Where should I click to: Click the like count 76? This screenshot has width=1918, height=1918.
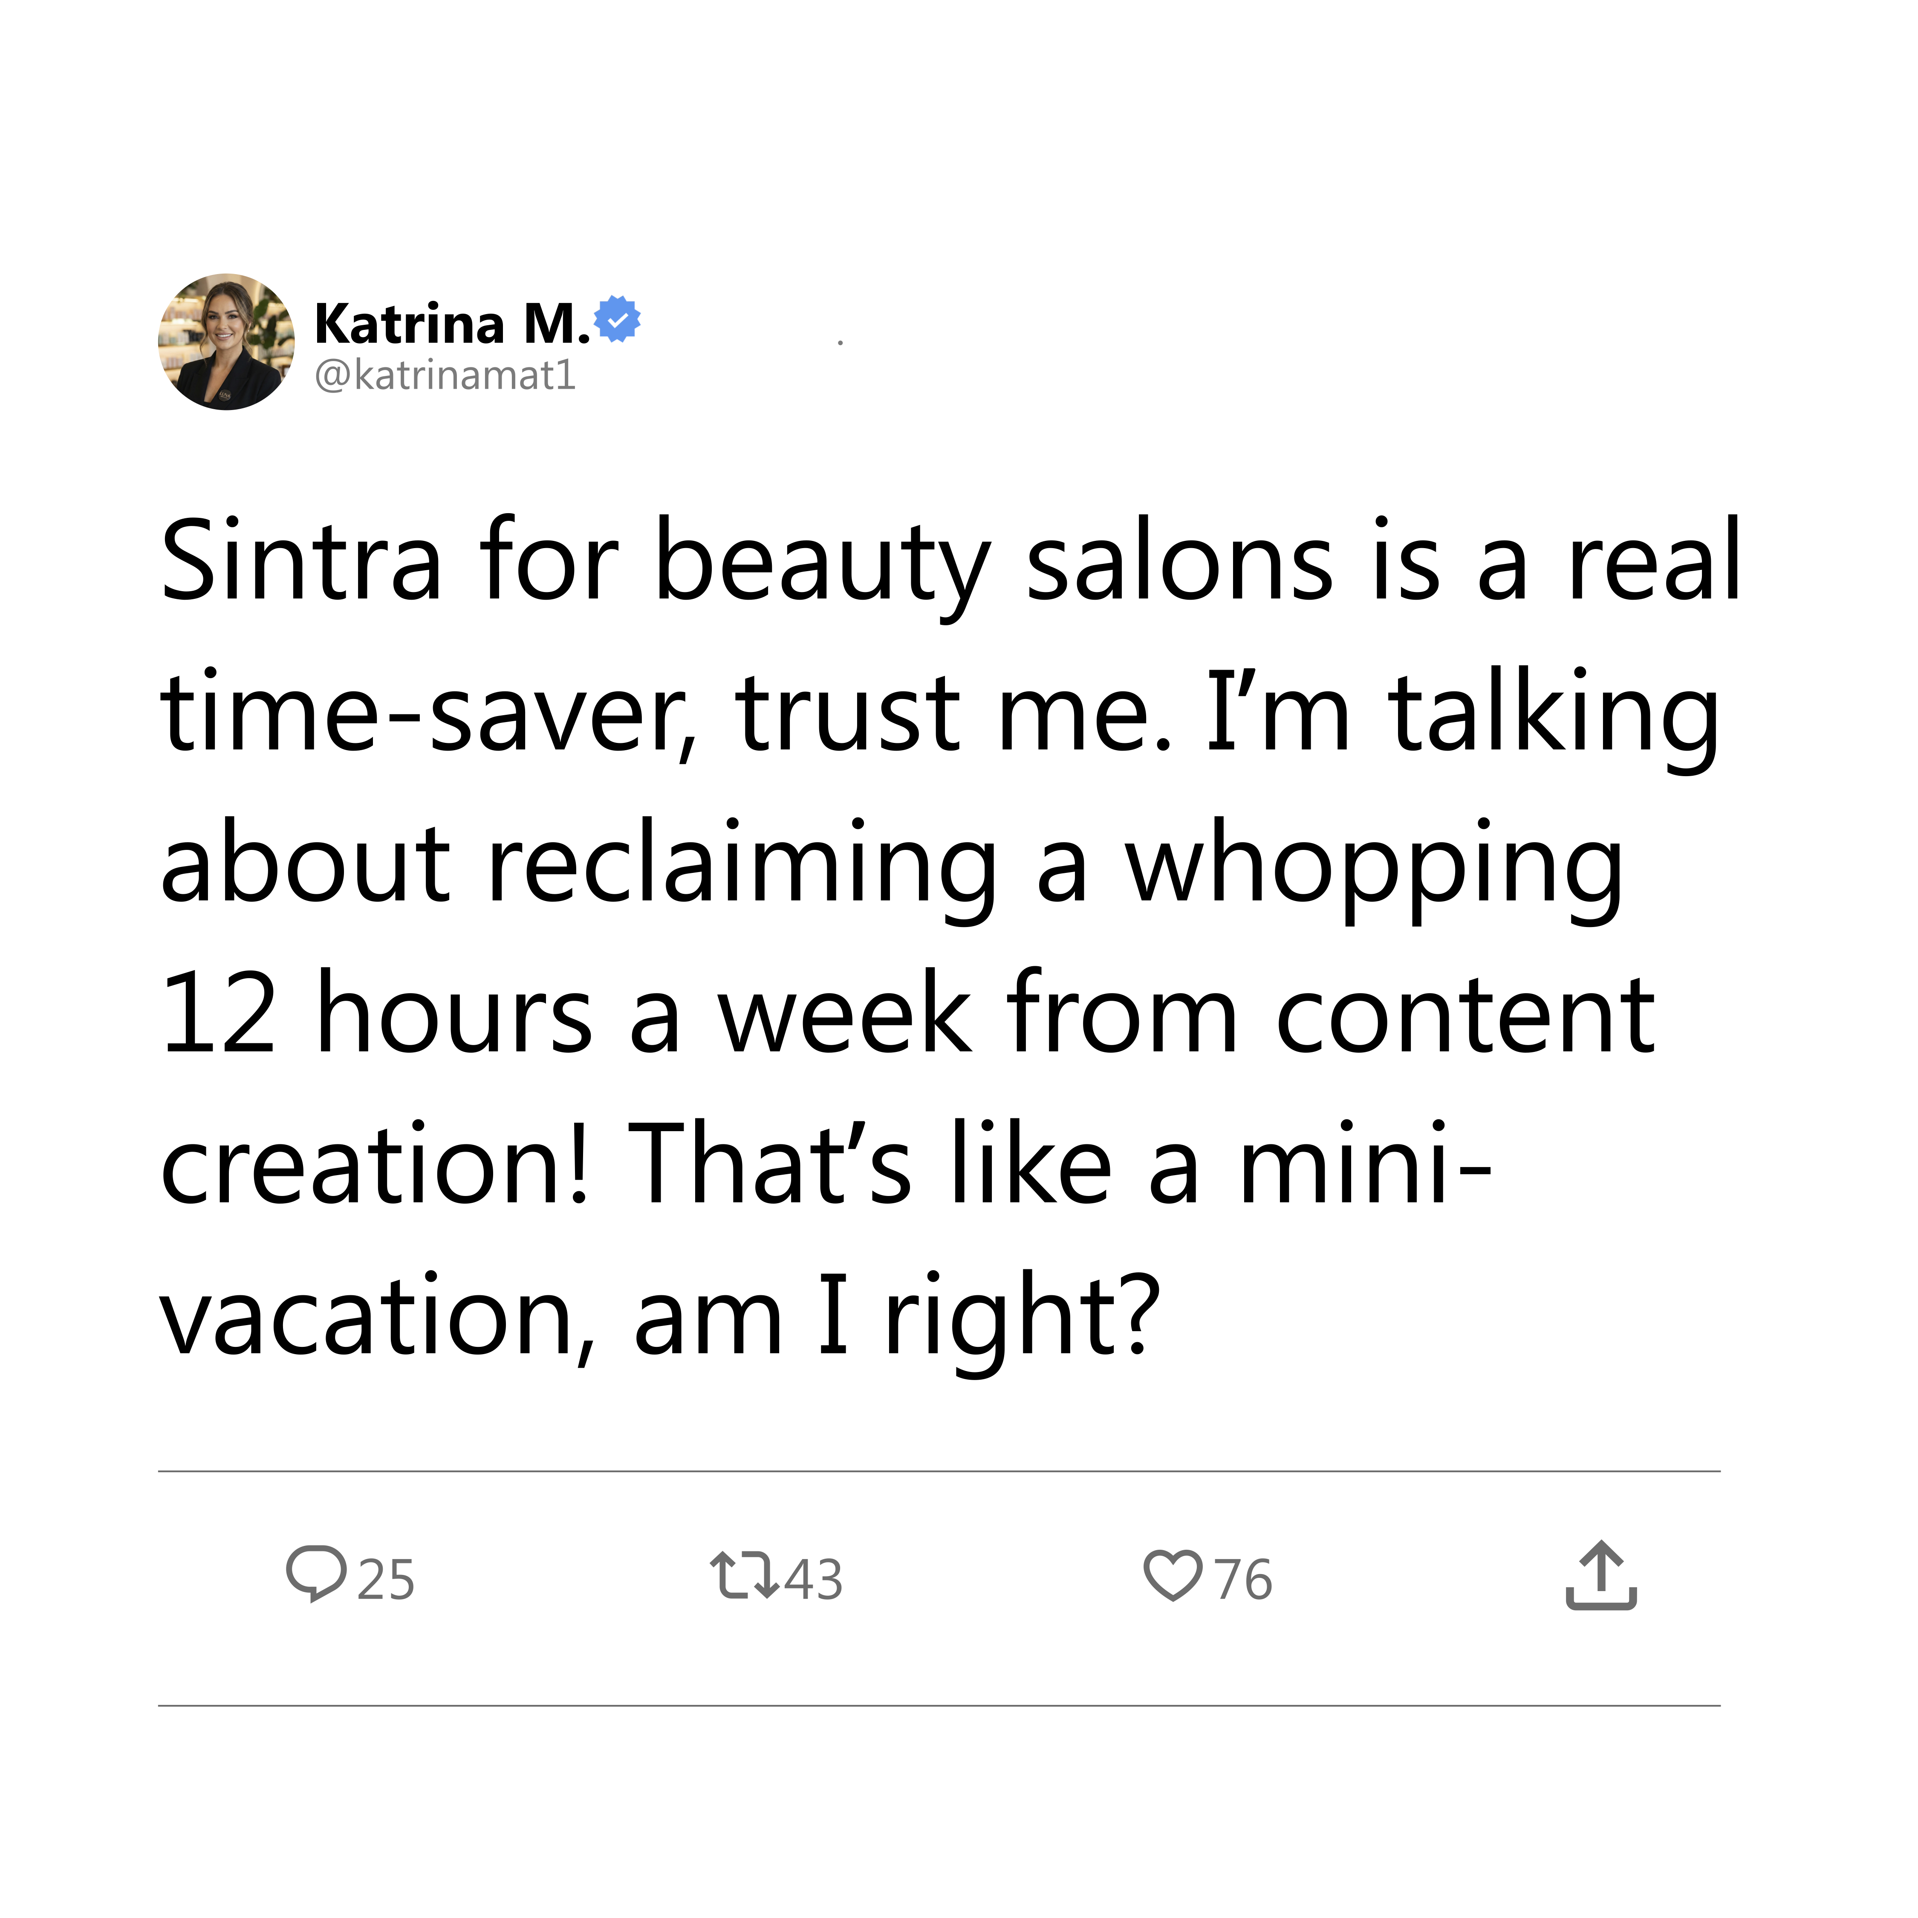tap(1243, 1580)
